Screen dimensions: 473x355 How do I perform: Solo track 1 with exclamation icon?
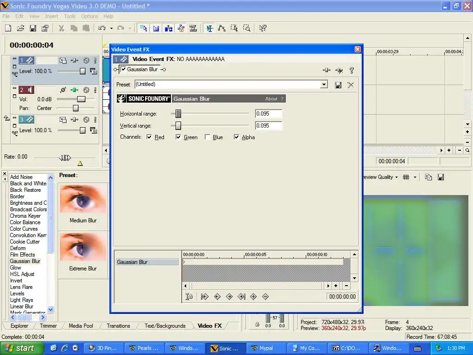tap(95, 61)
